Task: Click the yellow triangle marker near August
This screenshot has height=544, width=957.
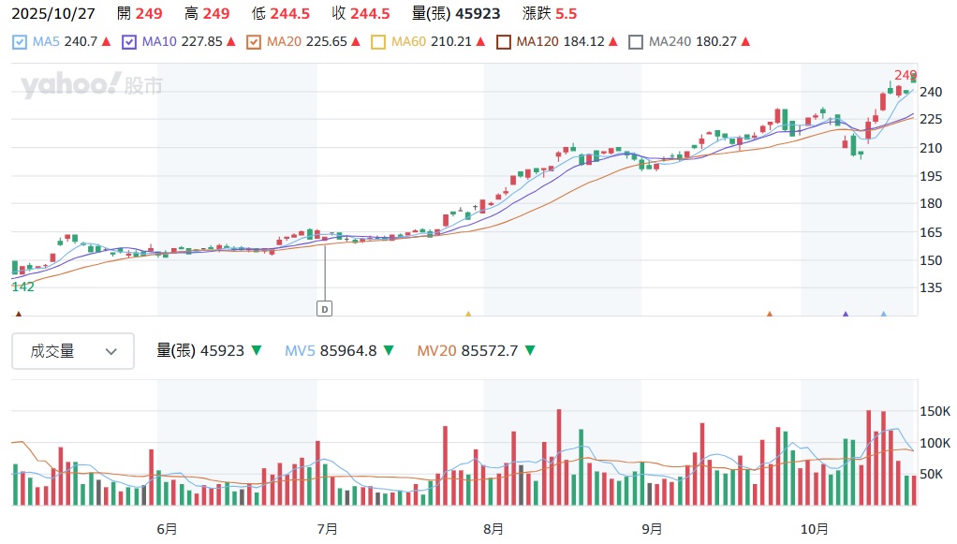Action: [468, 315]
